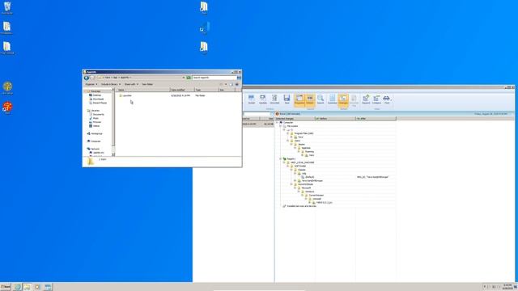Collapse the HKEY_LOCAL_MACHINE node

click(284, 162)
